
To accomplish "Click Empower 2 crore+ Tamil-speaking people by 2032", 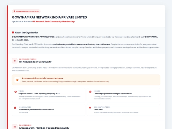I will tap(39, 94).
